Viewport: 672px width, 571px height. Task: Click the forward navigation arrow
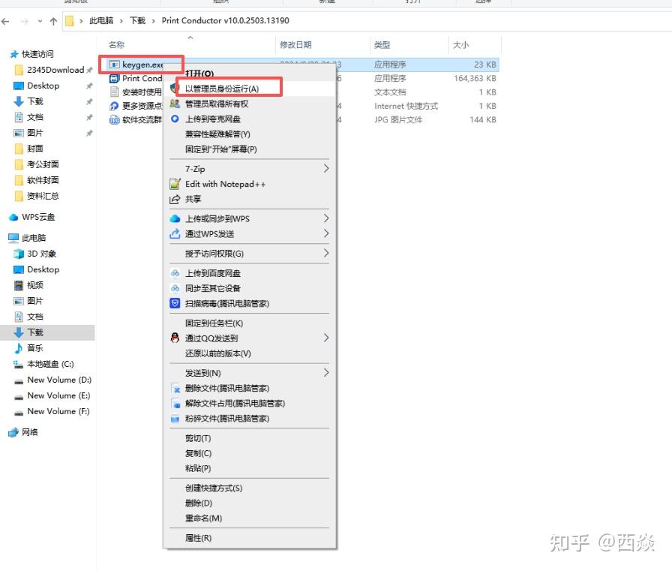tap(25, 21)
